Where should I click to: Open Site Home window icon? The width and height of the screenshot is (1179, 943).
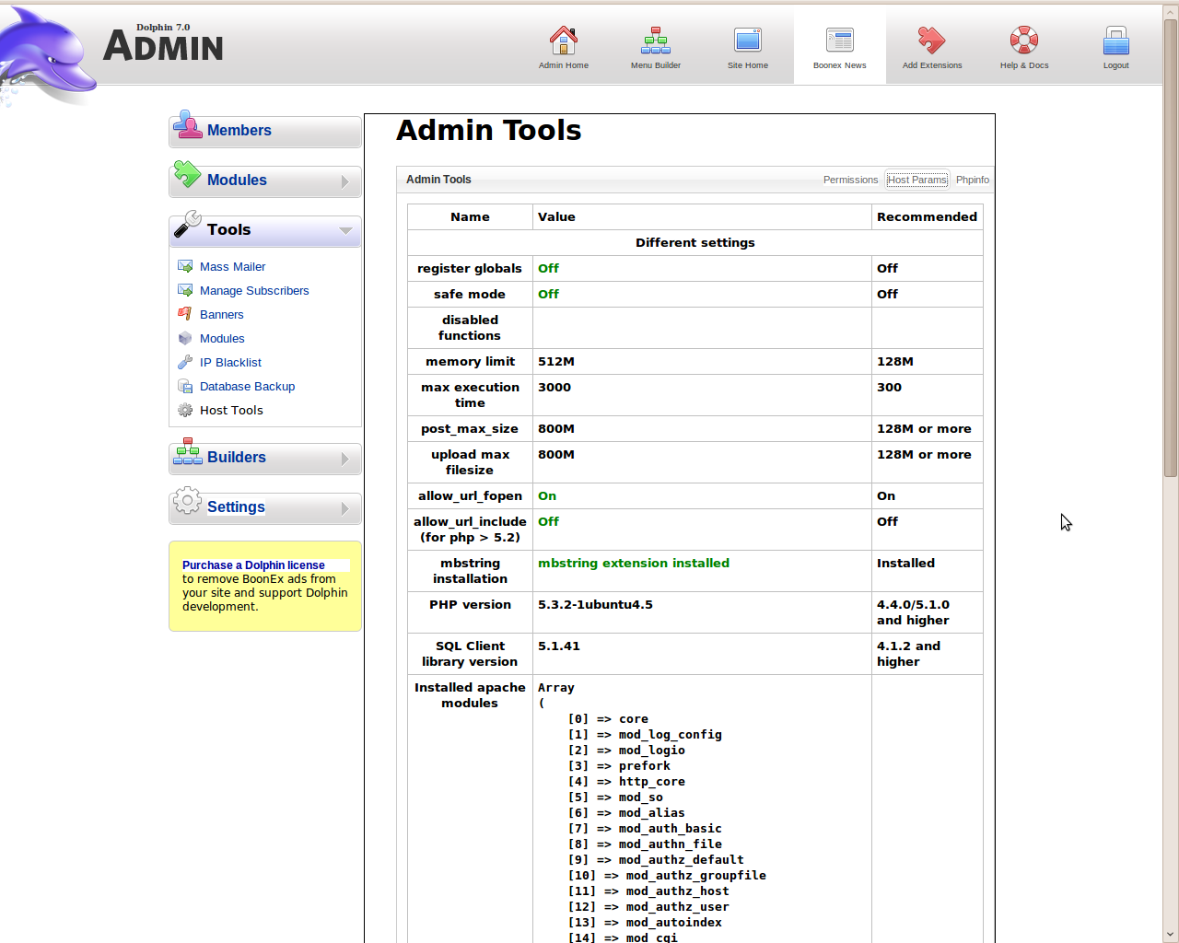click(747, 41)
